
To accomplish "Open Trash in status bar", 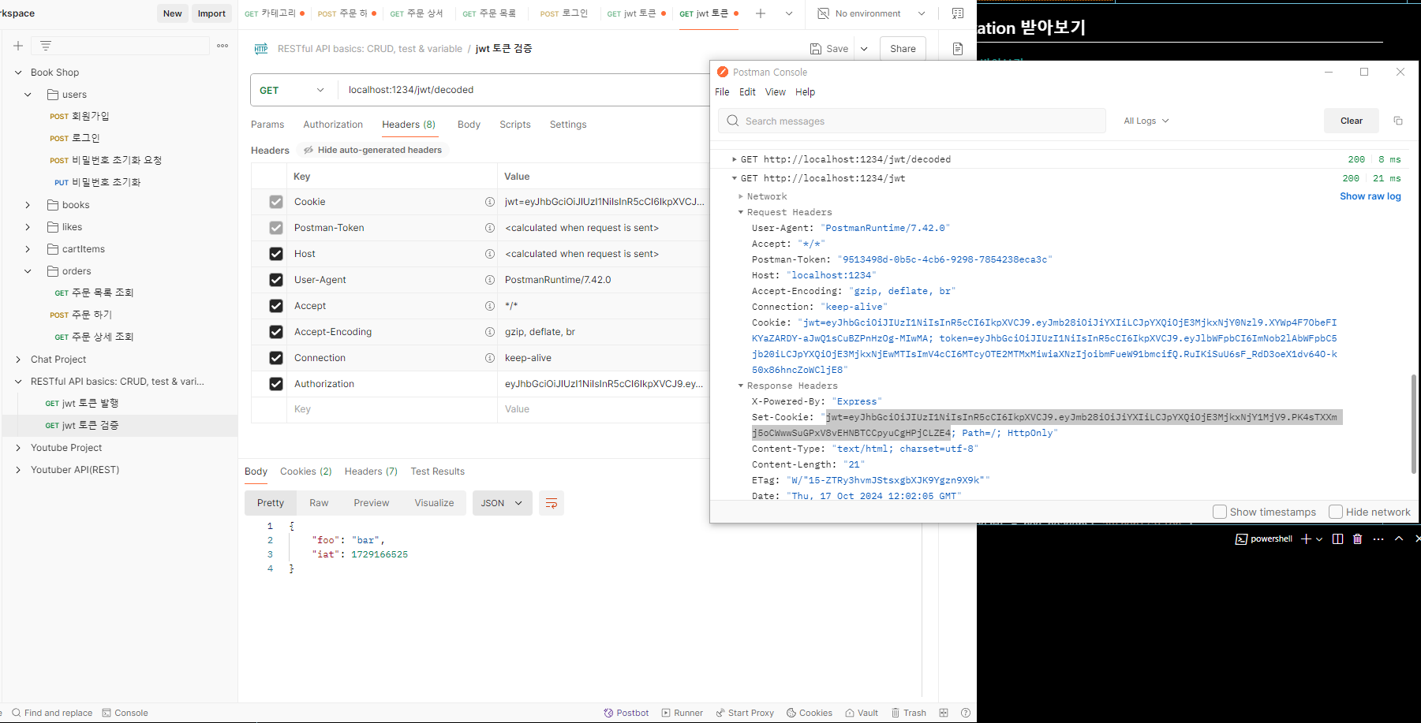I will pos(909,713).
